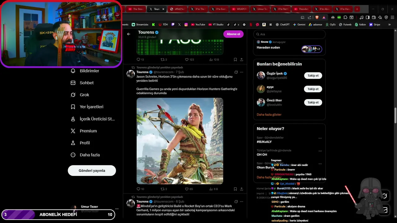
Task: Open the YouTube bookmark
Action: click(198, 24)
